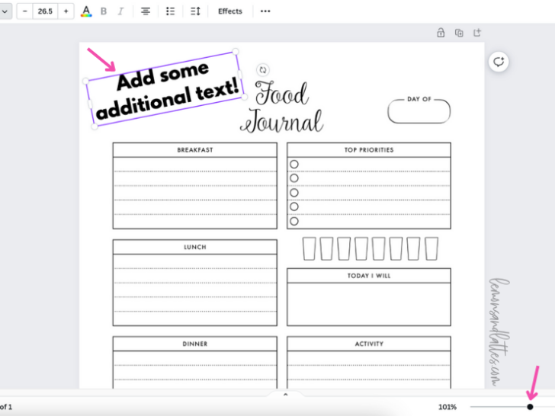Select the Food Journal title
The width and height of the screenshot is (555, 416).
point(282,107)
